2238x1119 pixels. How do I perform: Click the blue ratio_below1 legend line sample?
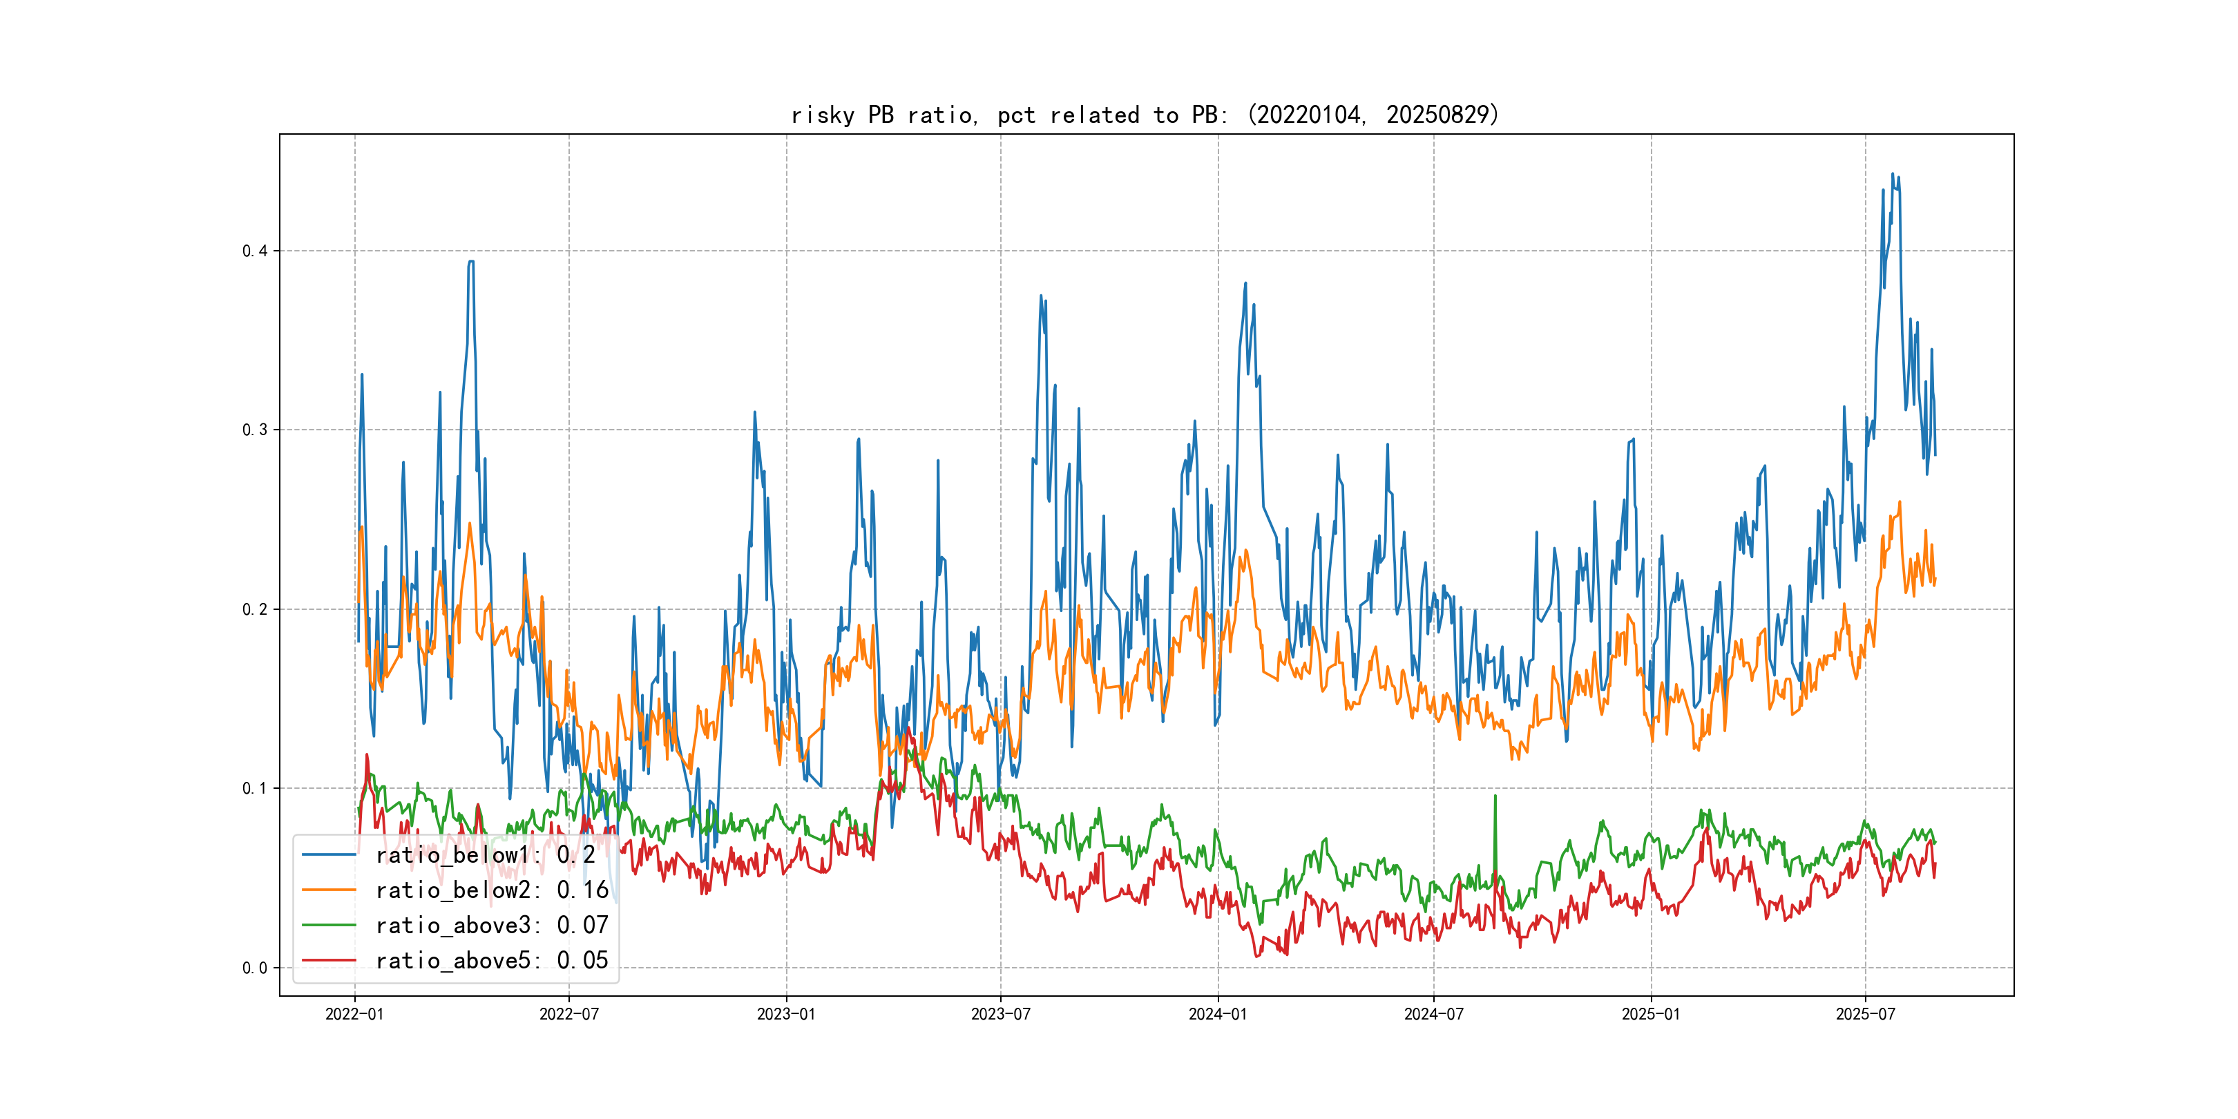pyautogui.click(x=328, y=855)
